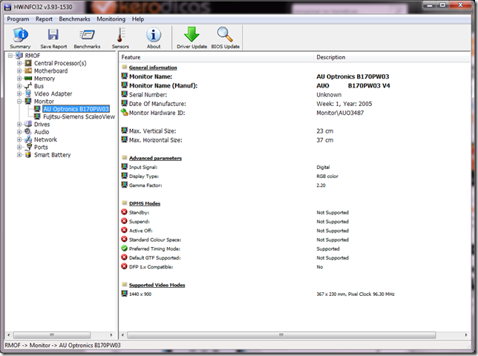Image resolution: width=478 pixels, height=356 pixels.
Task: Click the Advanced parameters section heading
Action: (x=155, y=158)
